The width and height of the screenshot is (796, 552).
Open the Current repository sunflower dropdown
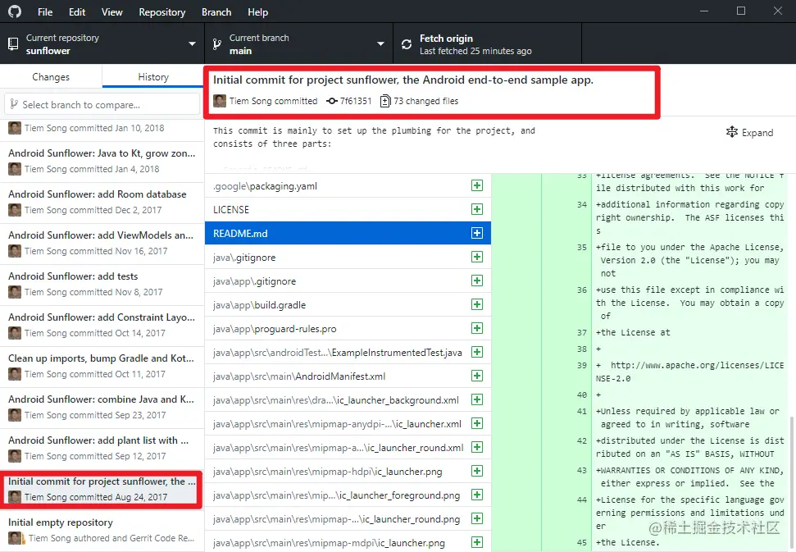click(102, 43)
